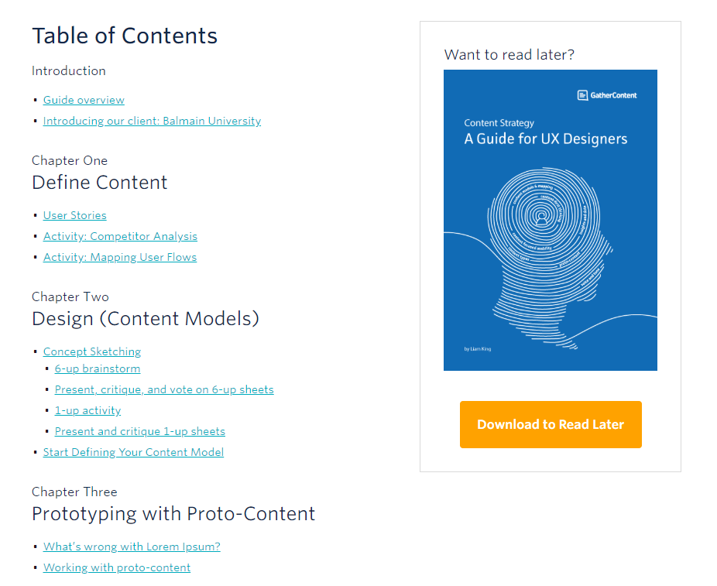This screenshot has width=717, height=586.
Task: Open the ebook cover thumbnail
Action: 550,220
